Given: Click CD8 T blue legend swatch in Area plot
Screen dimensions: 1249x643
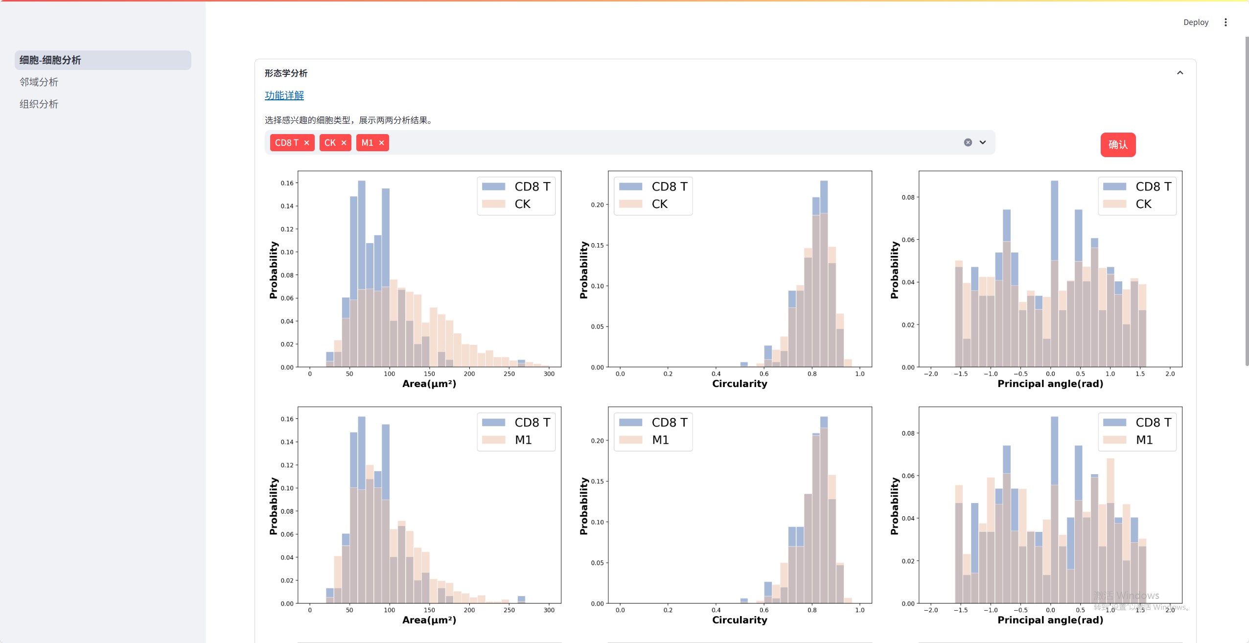Looking at the screenshot, I should coord(493,186).
